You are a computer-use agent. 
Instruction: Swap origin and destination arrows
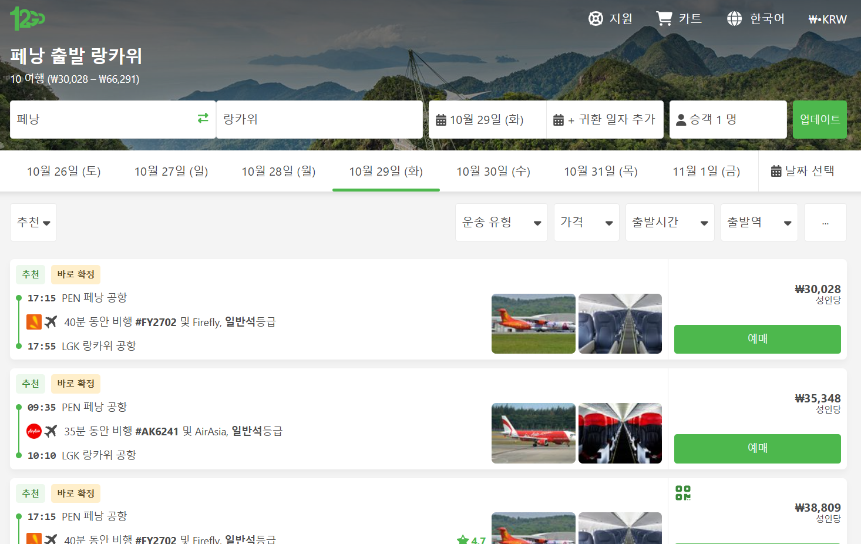(x=203, y=118)
